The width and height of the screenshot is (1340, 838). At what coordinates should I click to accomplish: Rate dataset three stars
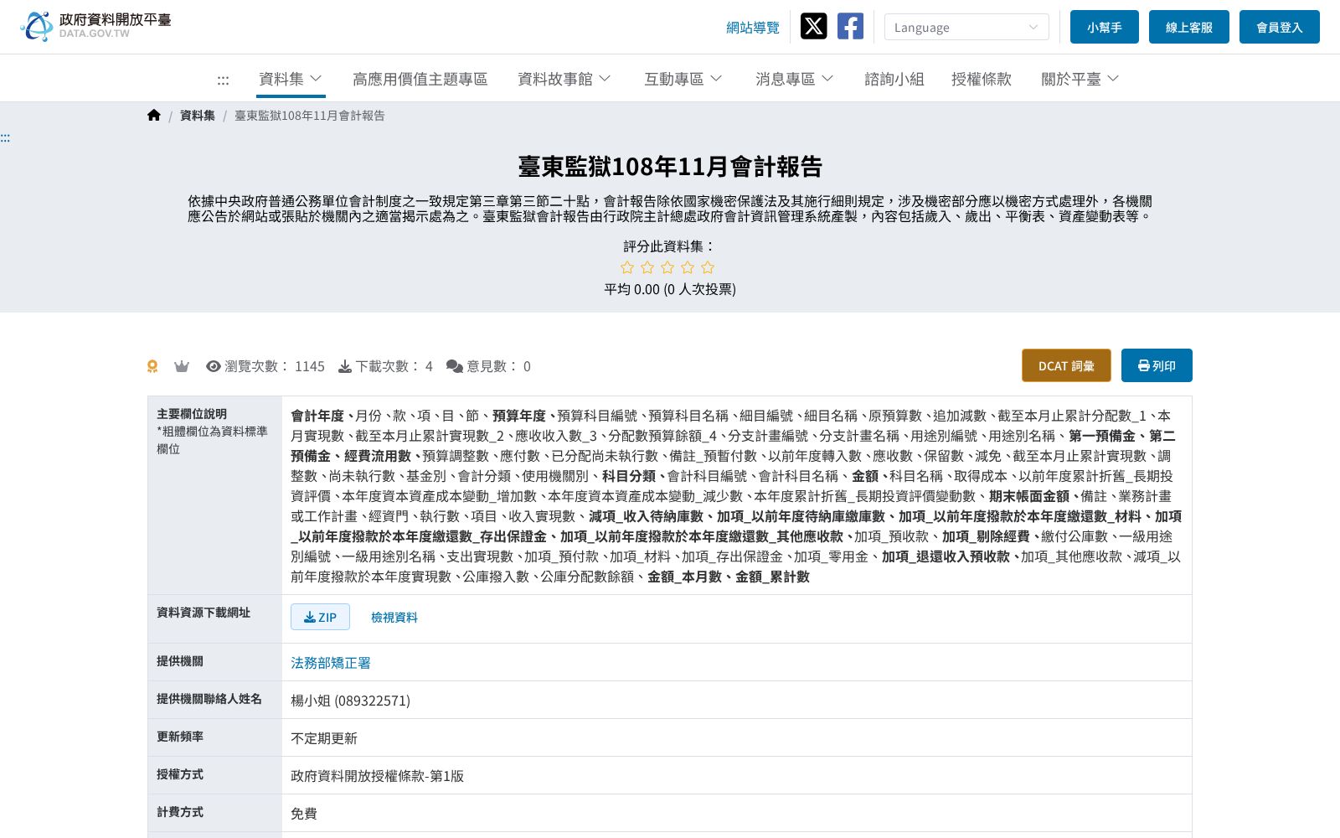[667, 267]
